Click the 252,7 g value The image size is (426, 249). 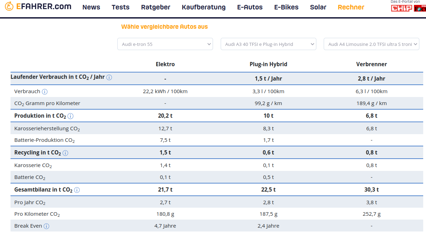pyautogui.click(x=372, y=214)
